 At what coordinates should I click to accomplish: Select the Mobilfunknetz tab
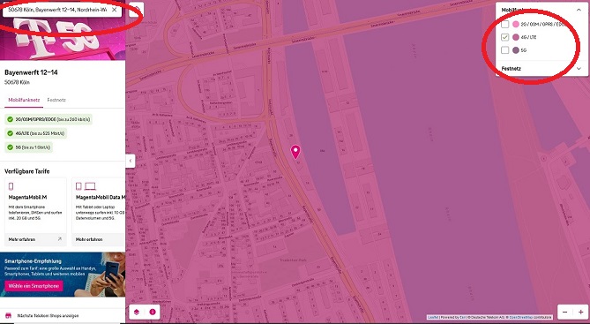point(24,100)
